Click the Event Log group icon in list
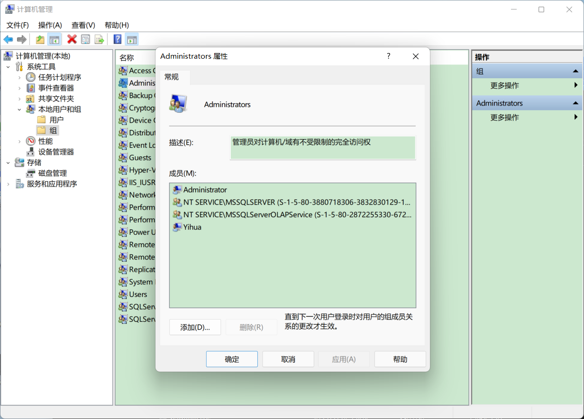 tap(123, 145)
